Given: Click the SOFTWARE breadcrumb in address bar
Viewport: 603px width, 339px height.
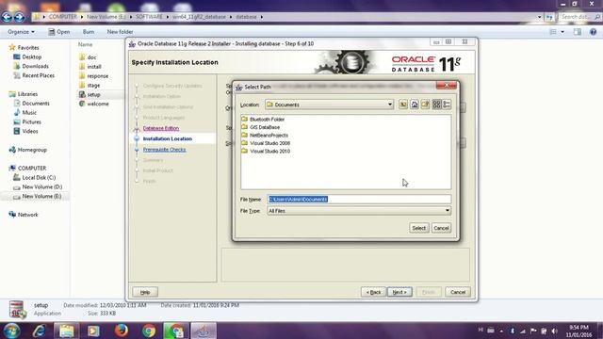Looking at the screenshot, I should (x=149, y=17).
